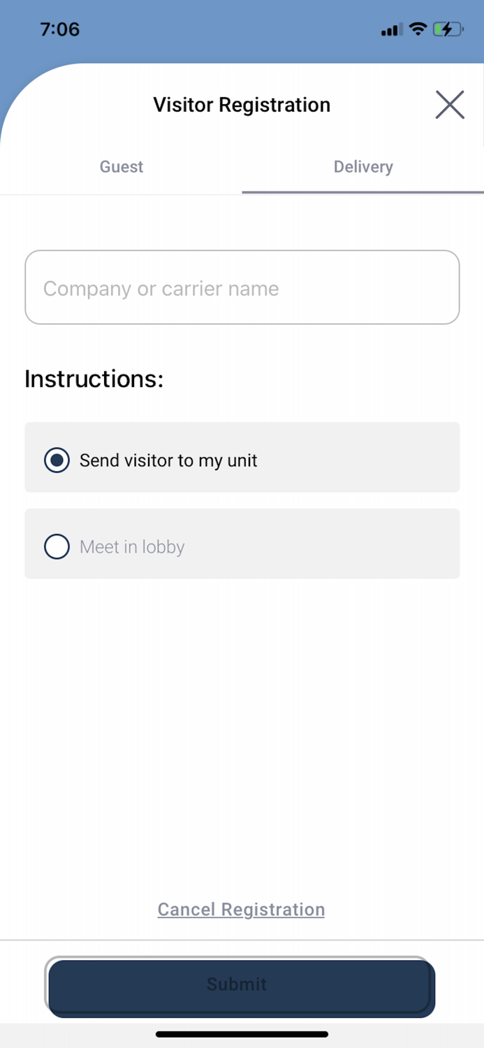This screenshot has height=1048, width=484.
Task: Tap the home indicator bar at bottom
Action: click(x=242, y=1034)
